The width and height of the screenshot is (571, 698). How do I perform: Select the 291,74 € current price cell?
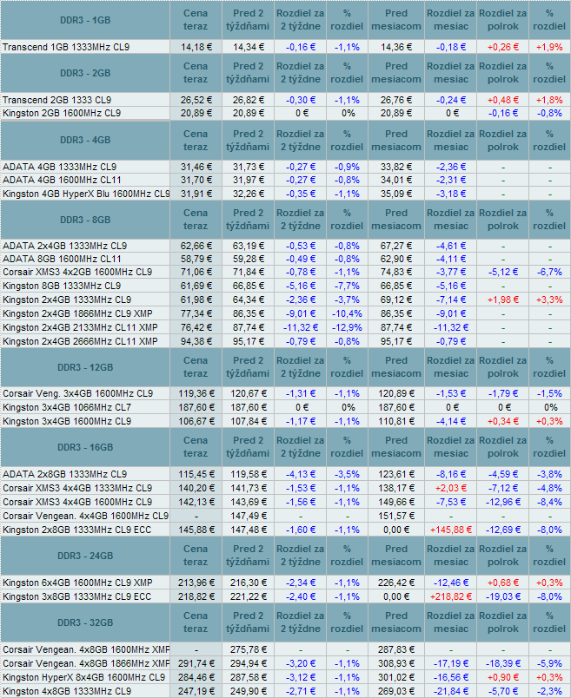196,663
